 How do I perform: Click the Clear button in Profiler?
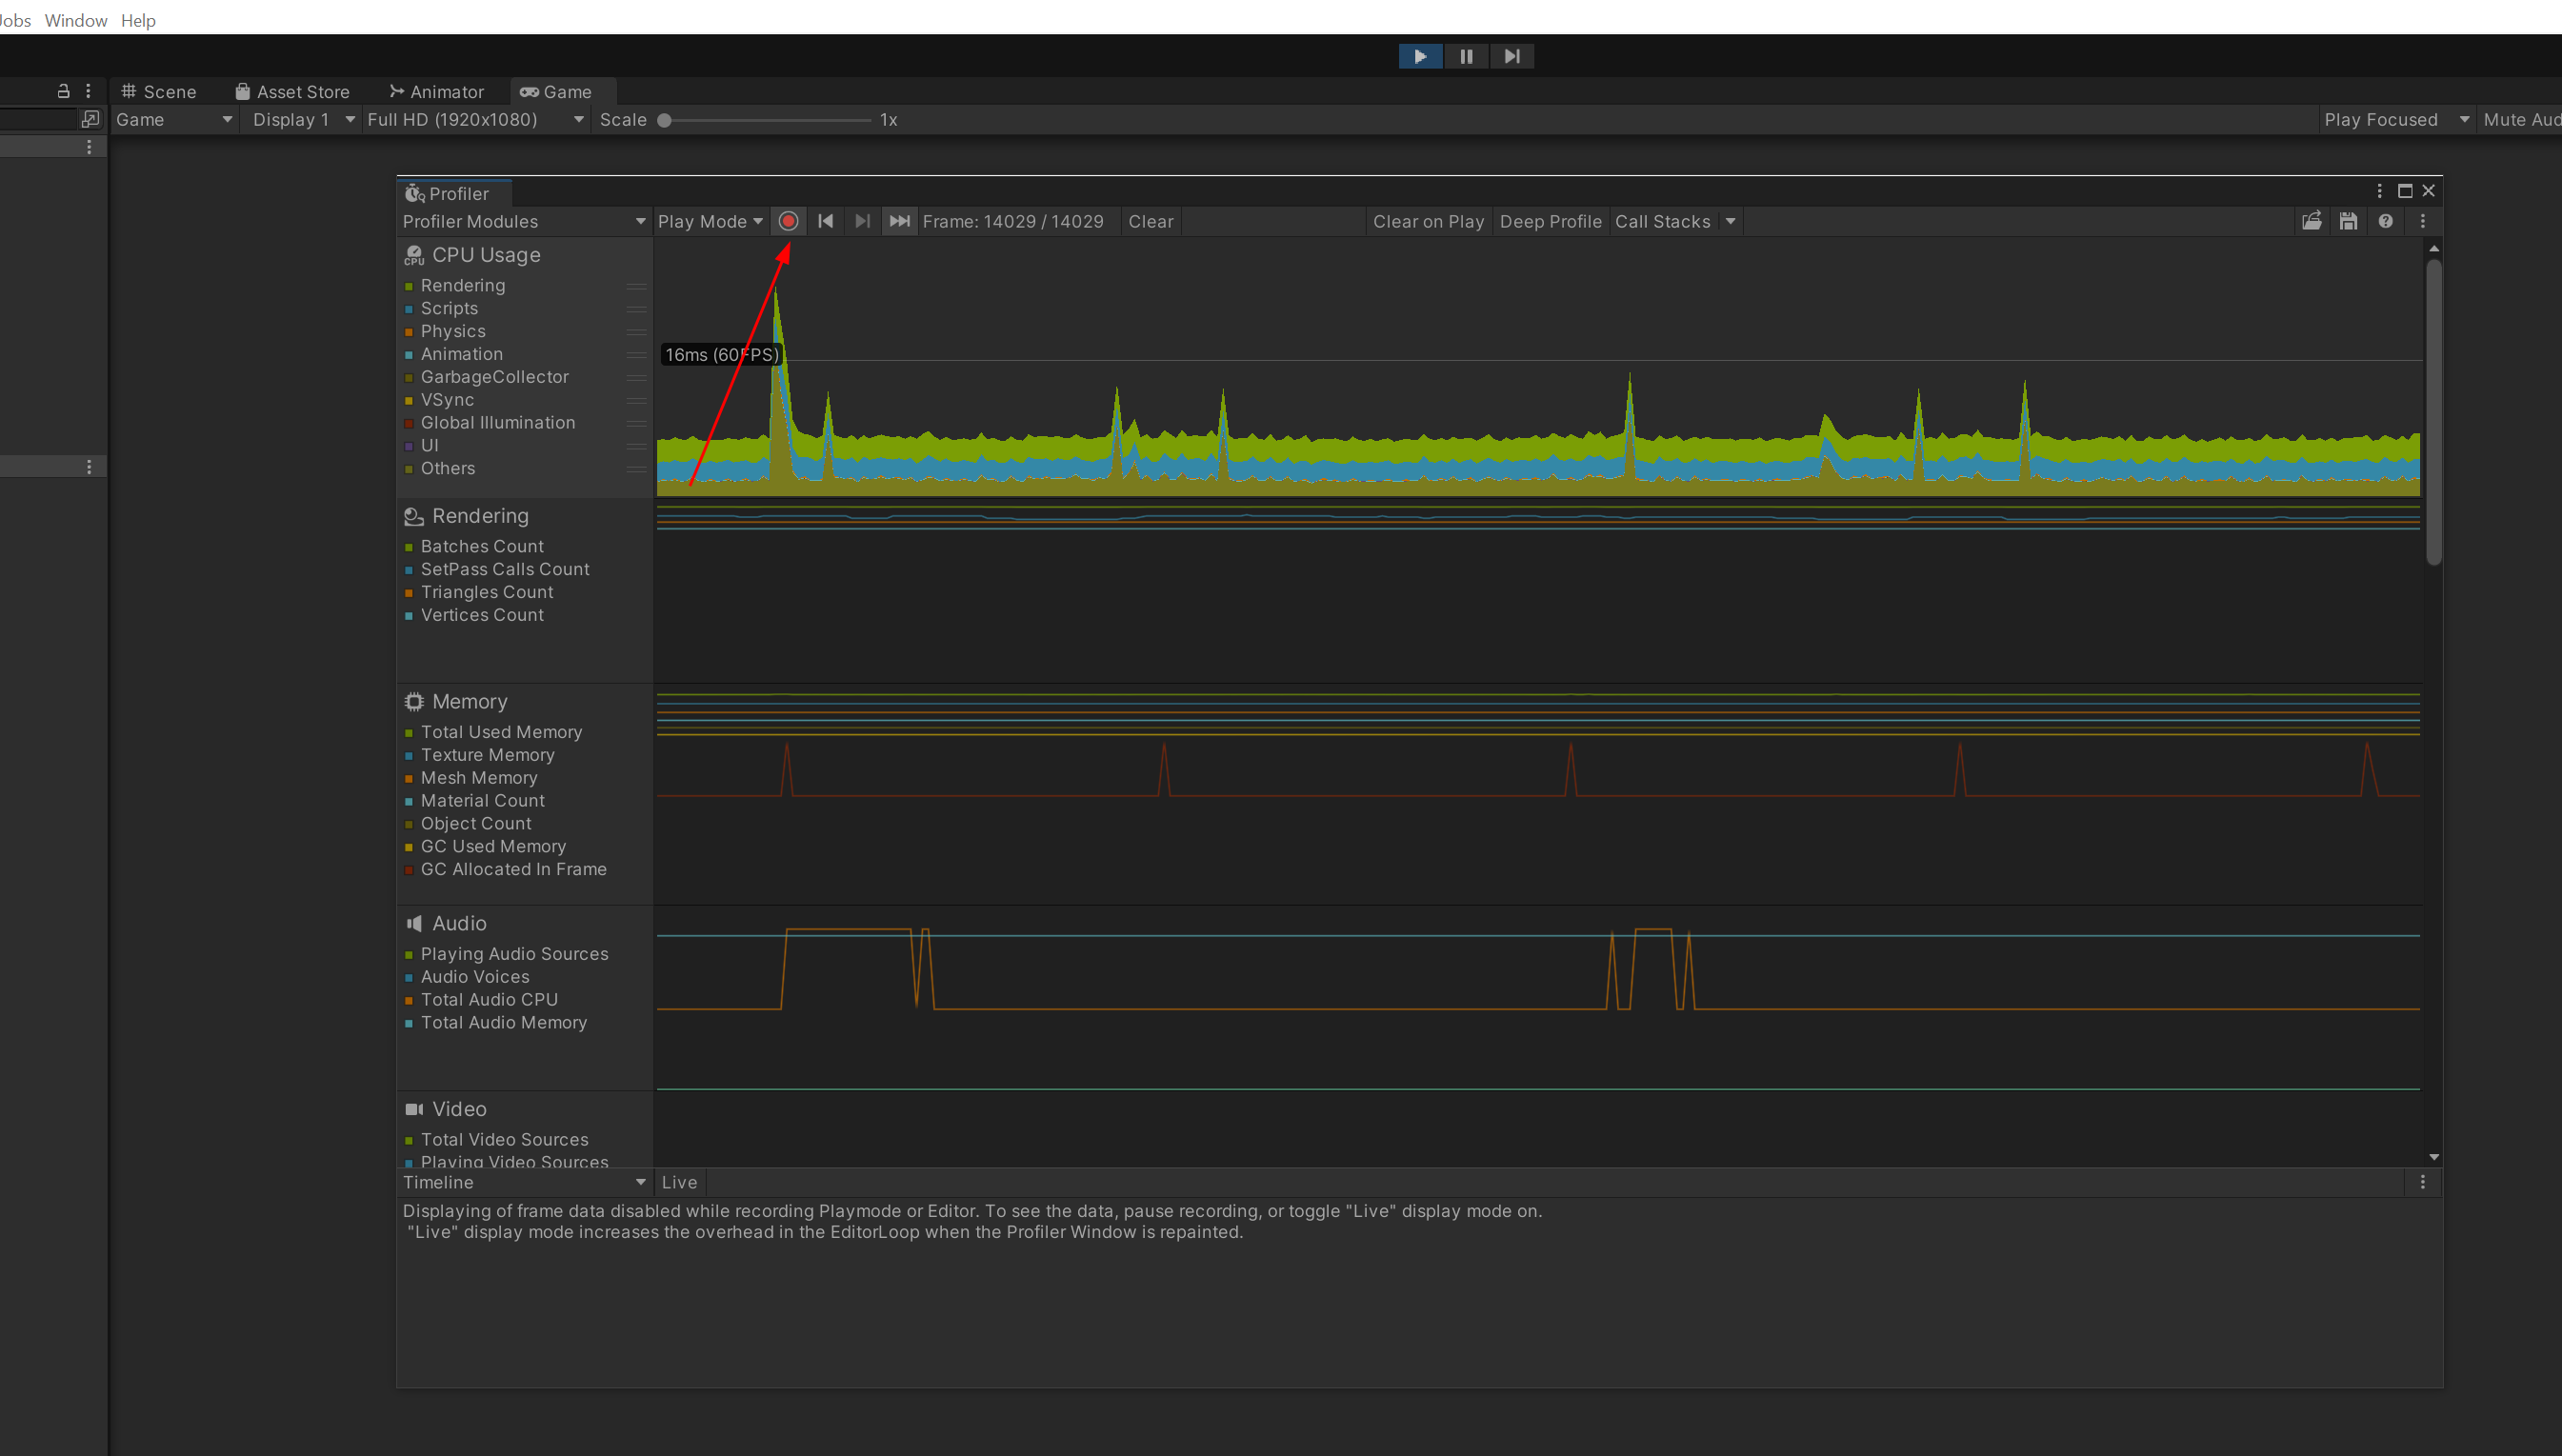click(x=1150, y=221)
